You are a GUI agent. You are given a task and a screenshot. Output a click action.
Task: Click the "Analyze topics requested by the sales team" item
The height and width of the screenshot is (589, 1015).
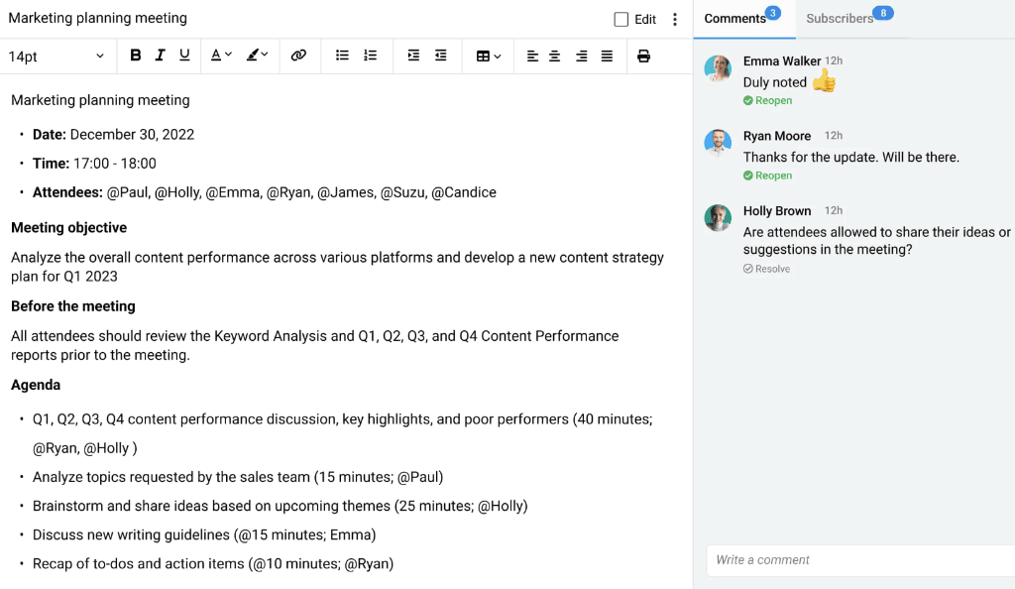tap(238, 477)
